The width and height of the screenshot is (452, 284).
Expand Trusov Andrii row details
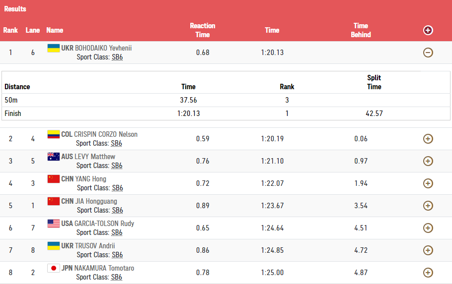(x=428, y=250)
